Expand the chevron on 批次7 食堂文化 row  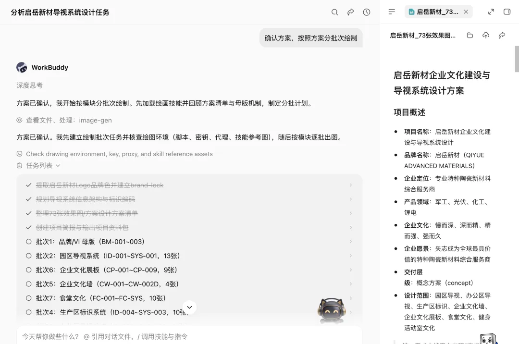[x=350, y=298]
